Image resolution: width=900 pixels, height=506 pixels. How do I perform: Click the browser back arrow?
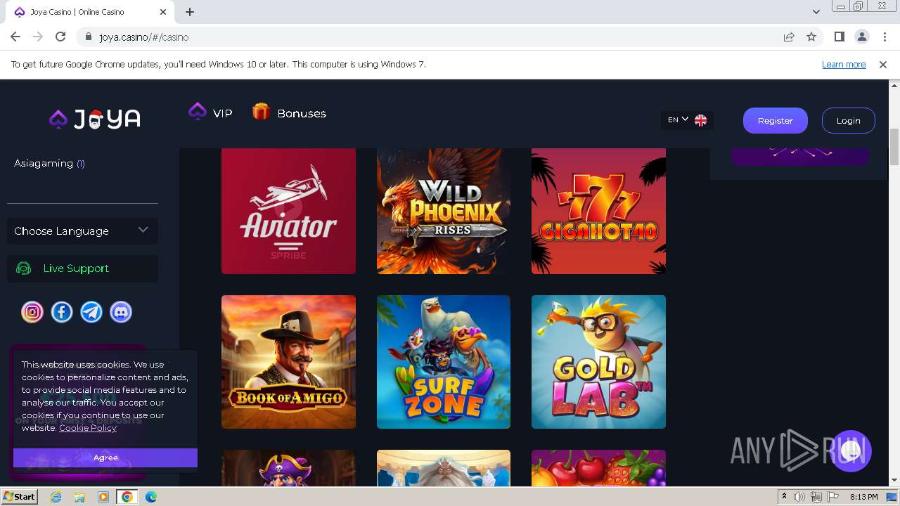tap(15, 37)
